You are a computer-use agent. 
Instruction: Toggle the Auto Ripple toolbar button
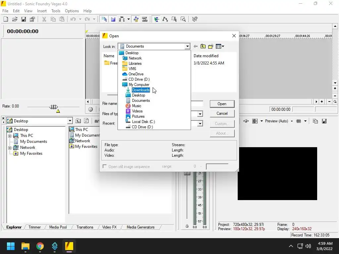[122, 19]
